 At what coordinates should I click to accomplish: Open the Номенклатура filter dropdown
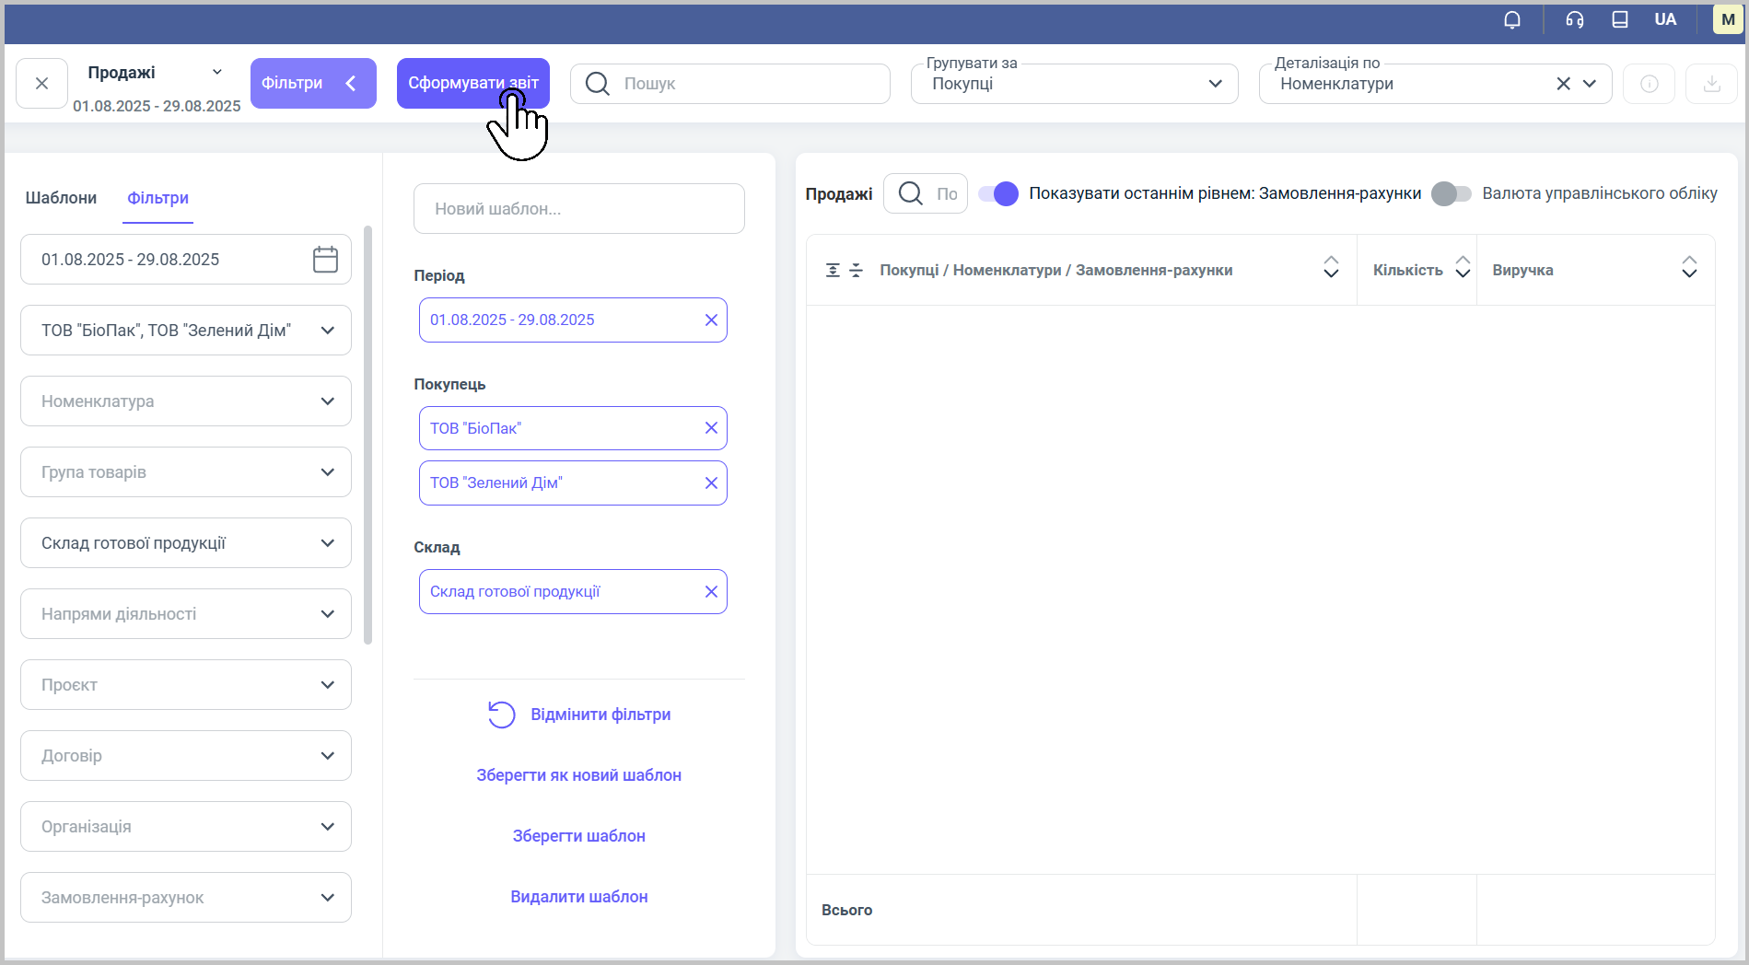186,401
